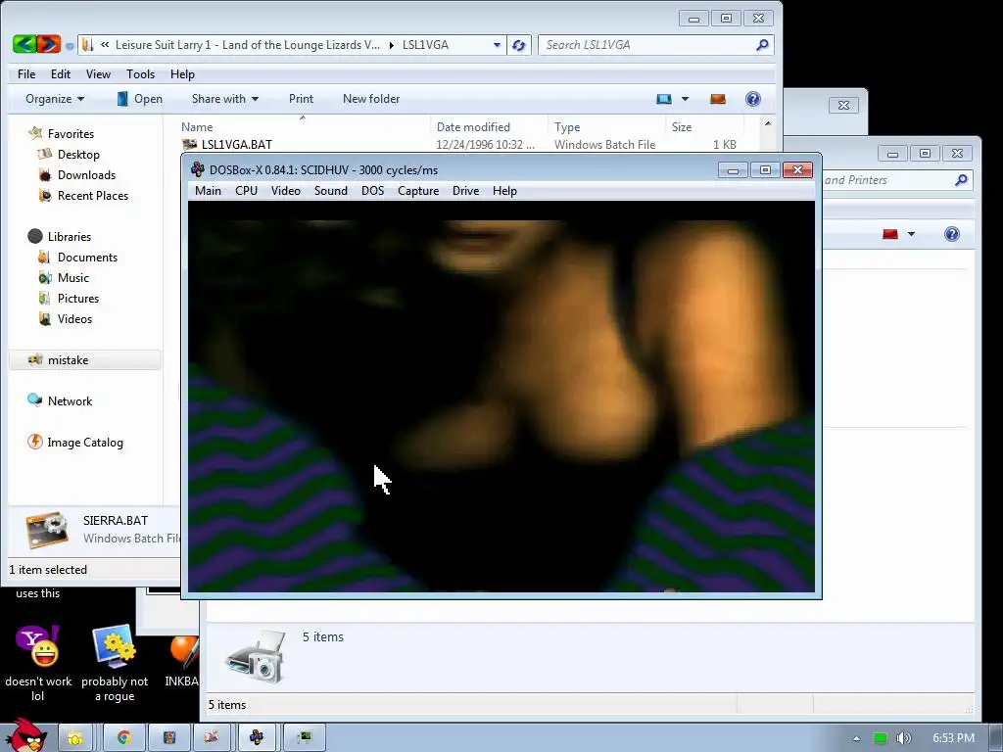
Task: Sort by Name column header
Action: coord(302,126)
